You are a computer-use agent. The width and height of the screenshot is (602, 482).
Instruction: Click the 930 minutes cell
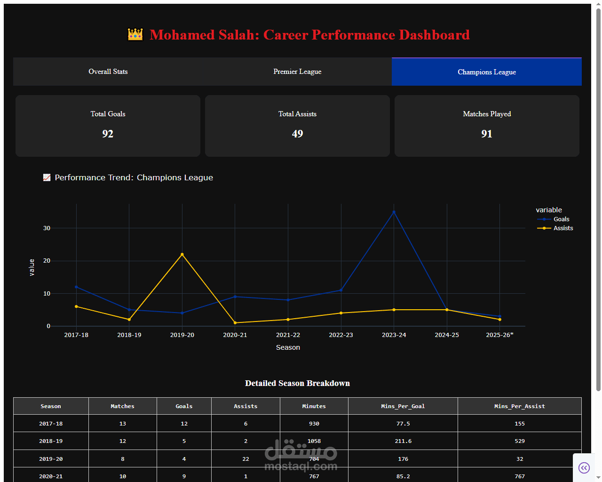[314, 424]
